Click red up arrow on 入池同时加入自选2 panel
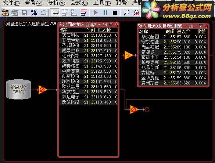The width and height of the screenshot is (215, 163). 117,24
